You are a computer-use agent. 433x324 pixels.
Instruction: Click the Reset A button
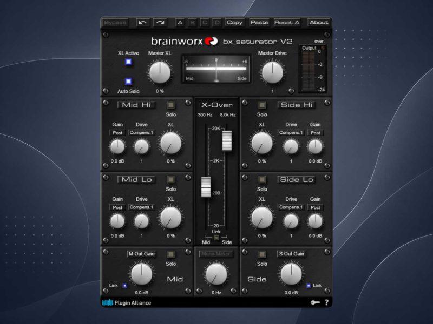point(287,23)
